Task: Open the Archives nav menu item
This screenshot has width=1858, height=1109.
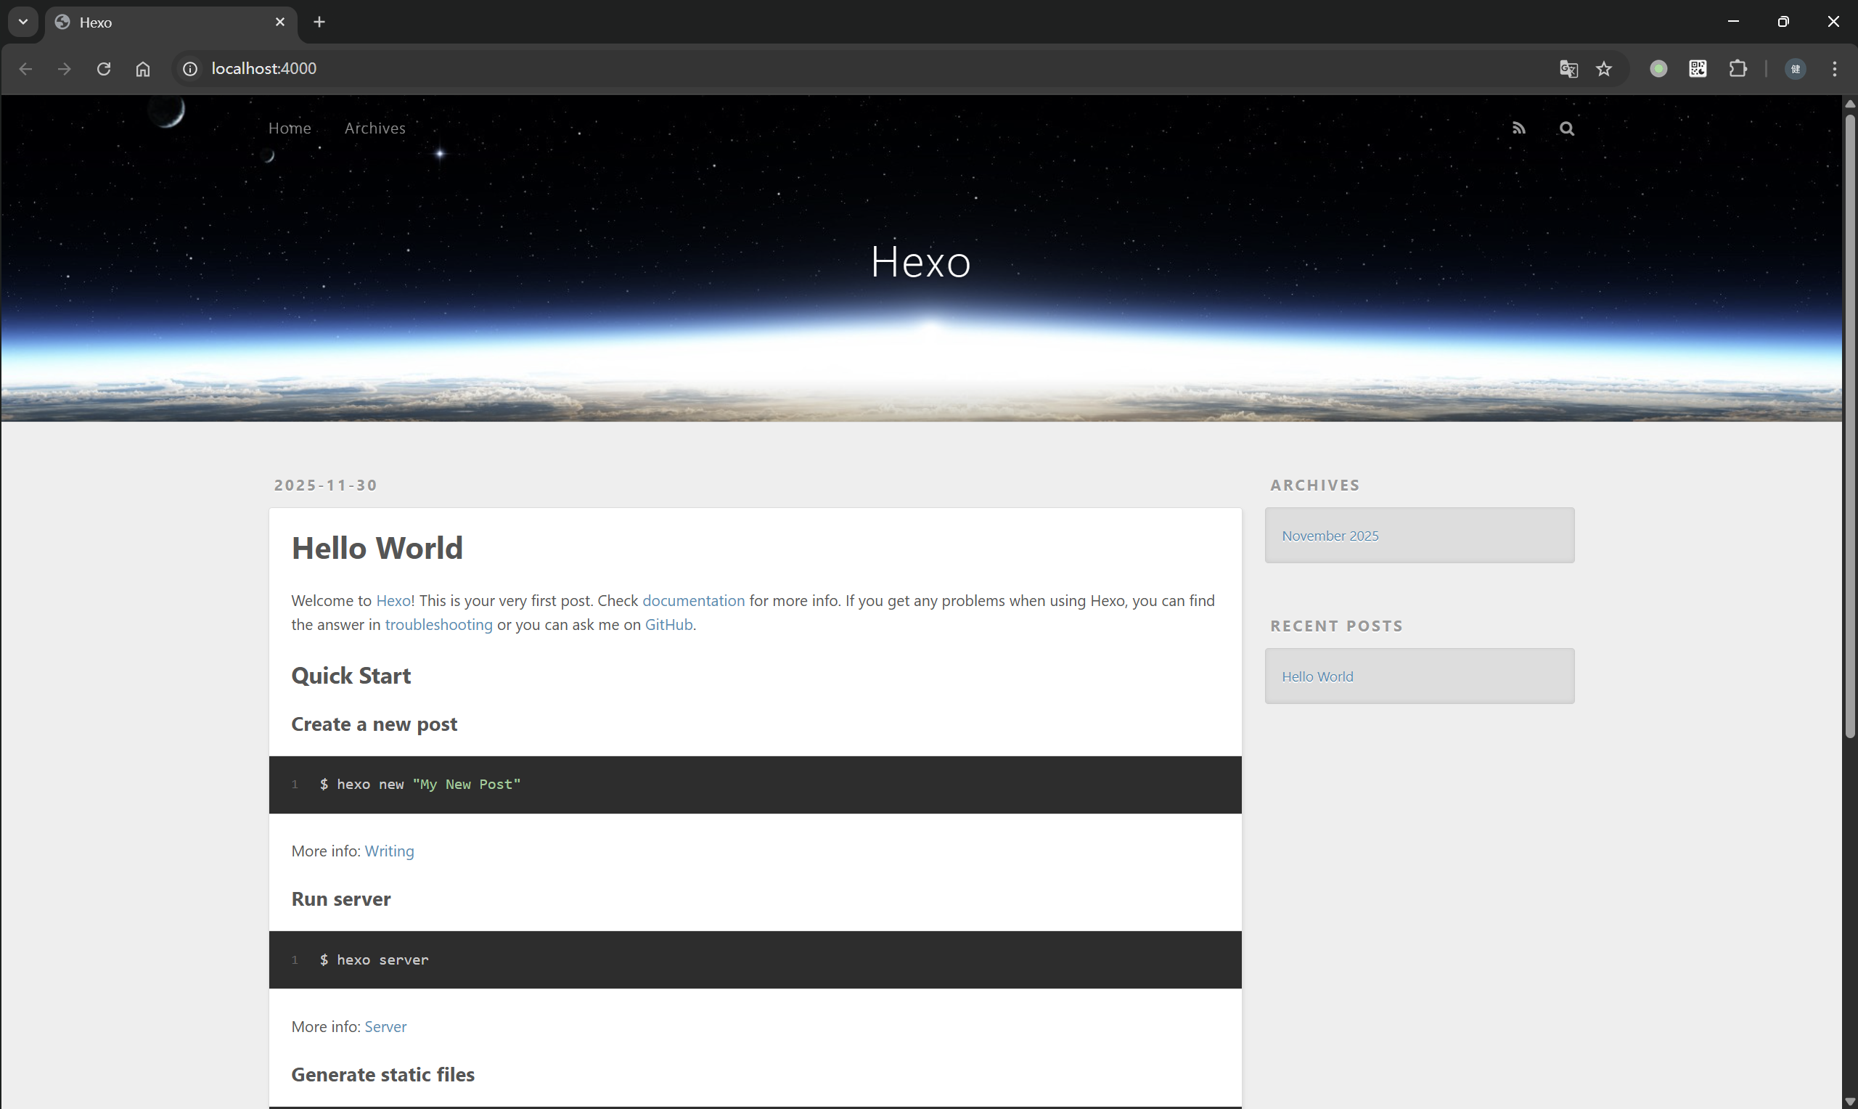Action: tap(375, 128)
